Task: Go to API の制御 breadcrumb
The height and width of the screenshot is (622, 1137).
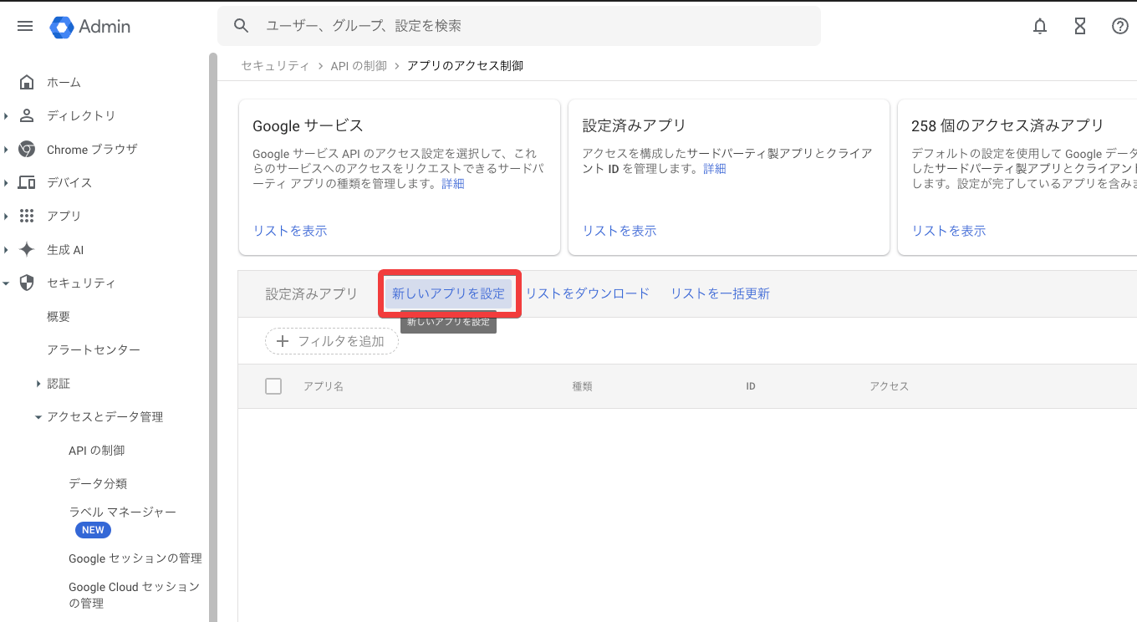Action: 359,65
